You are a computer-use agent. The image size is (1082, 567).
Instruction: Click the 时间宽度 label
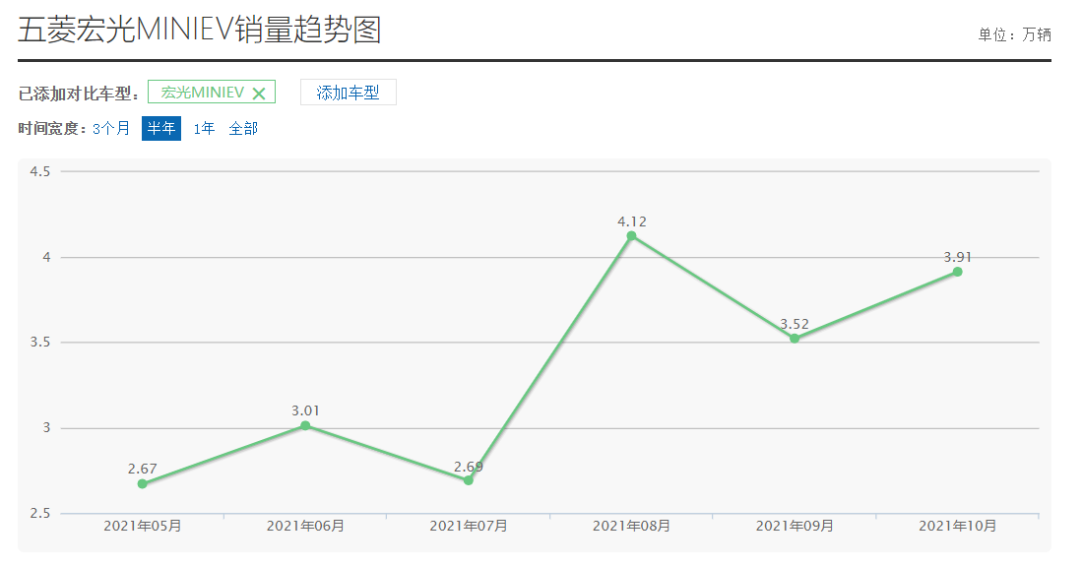point(52,128)
